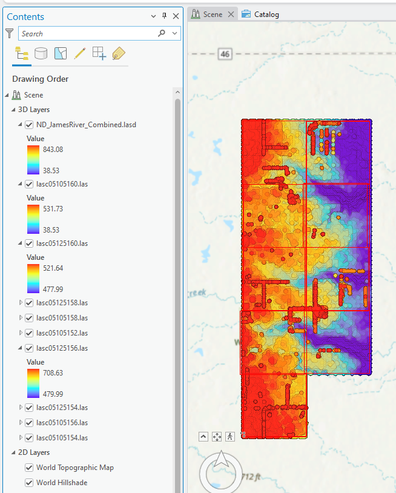Open the search options dropdown arrow
Screen dimensions: 396x493
pos(175,33)
